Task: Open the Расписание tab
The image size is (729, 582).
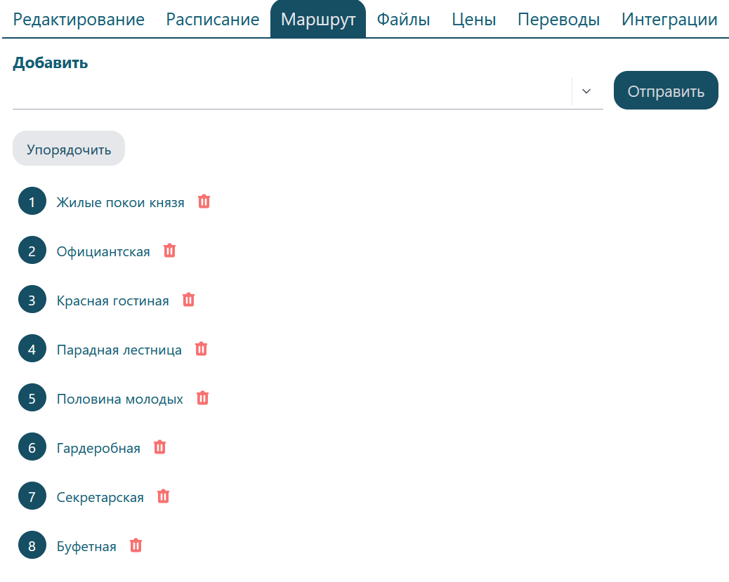Action: [x=213, y=20]
